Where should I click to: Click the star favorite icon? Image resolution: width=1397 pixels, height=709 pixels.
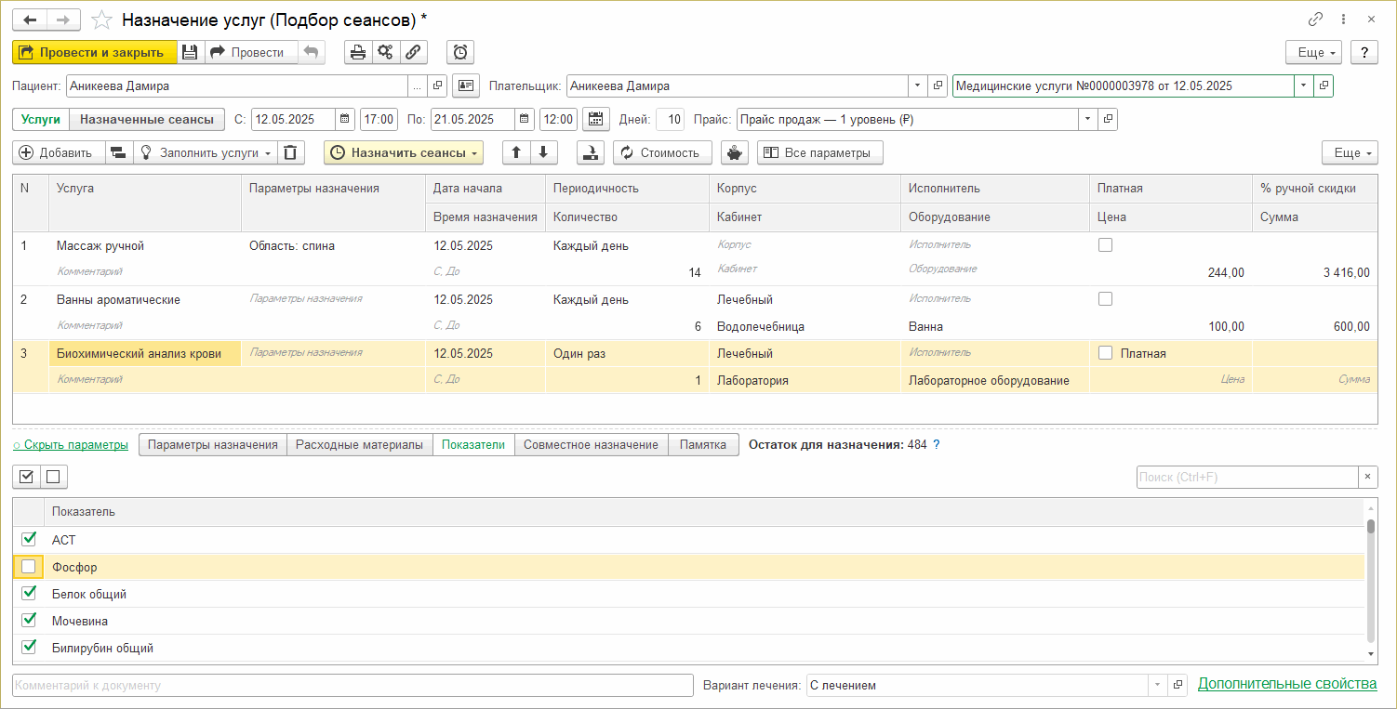[x=101, y=20]
